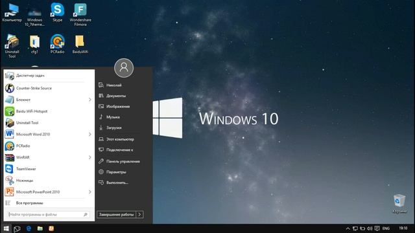Open Выполнить run dialog
The width and height of the screenshot is (415, 233).
(113, 183)
